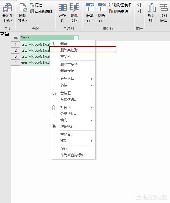Screen dimensions: 170x203
Task: Expand the Refresh Preview dropdown
Action: click(27, 20)
